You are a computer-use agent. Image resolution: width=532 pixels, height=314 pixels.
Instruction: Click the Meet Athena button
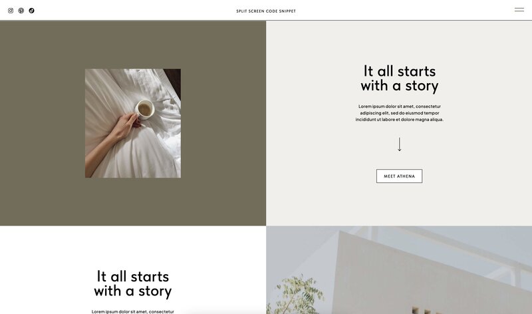pyautogui.click(x=400, y=176)
